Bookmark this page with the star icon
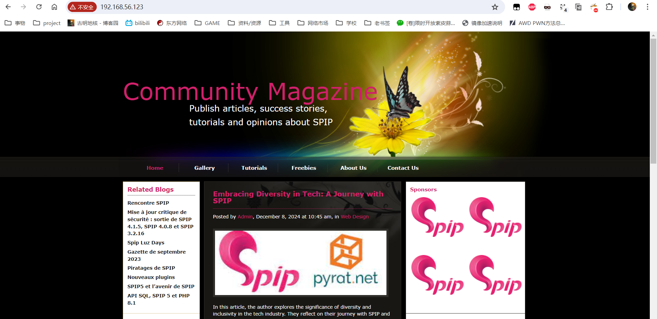 pos(495,7)
